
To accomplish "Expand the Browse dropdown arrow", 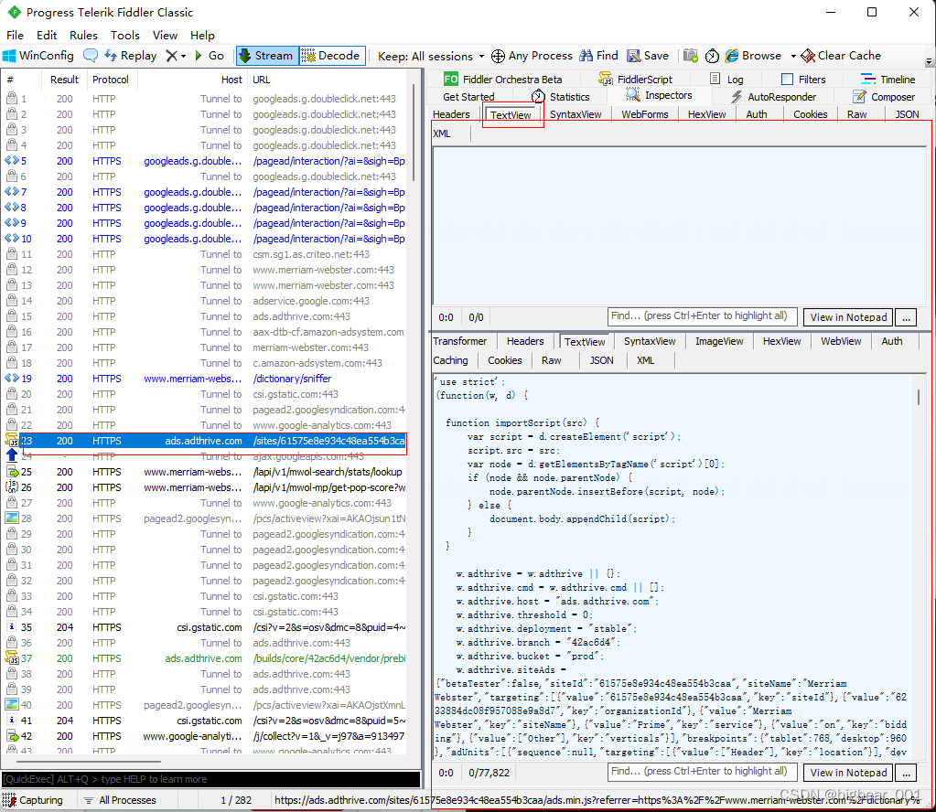I will (793, 56).
